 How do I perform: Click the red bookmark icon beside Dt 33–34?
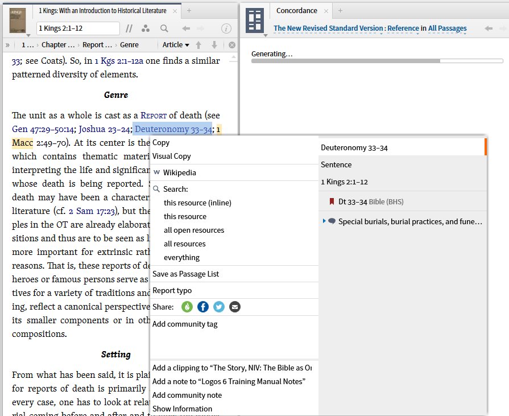(332, 201)
